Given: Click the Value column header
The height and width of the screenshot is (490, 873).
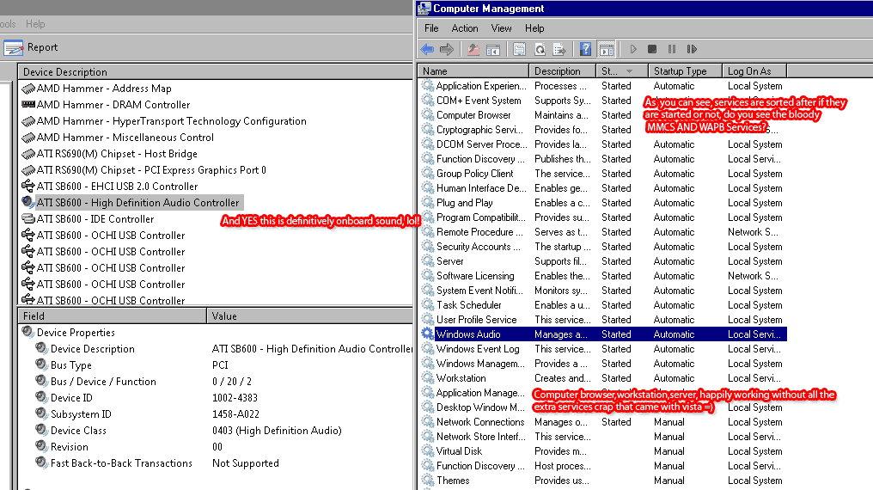Looking at the screenshot, I should tap(310, 315).
